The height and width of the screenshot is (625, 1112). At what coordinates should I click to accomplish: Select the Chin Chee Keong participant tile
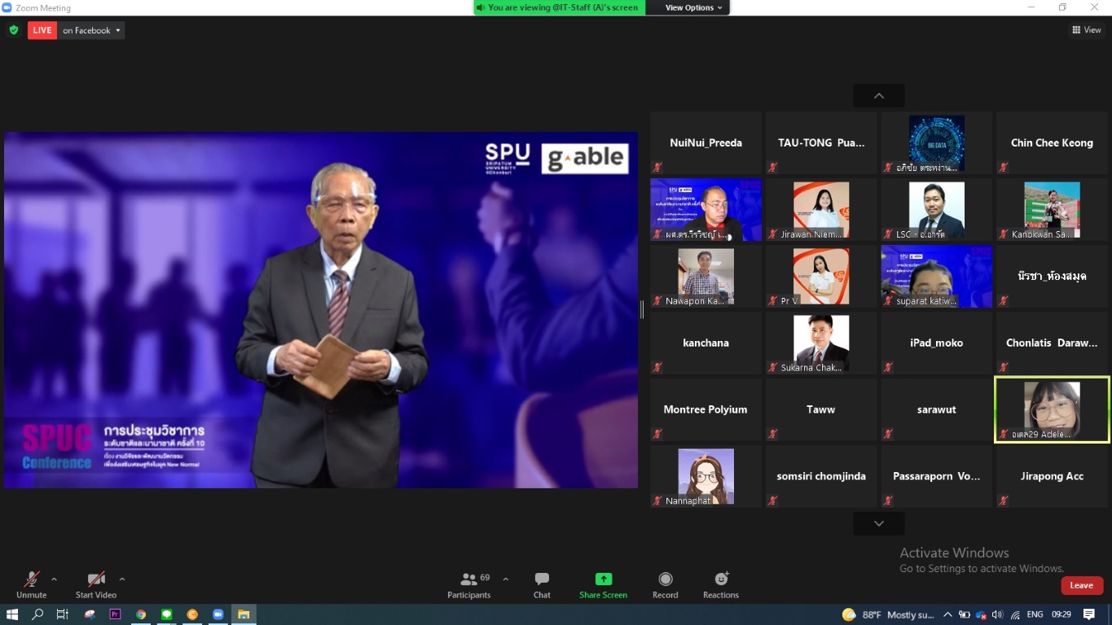1052,142
